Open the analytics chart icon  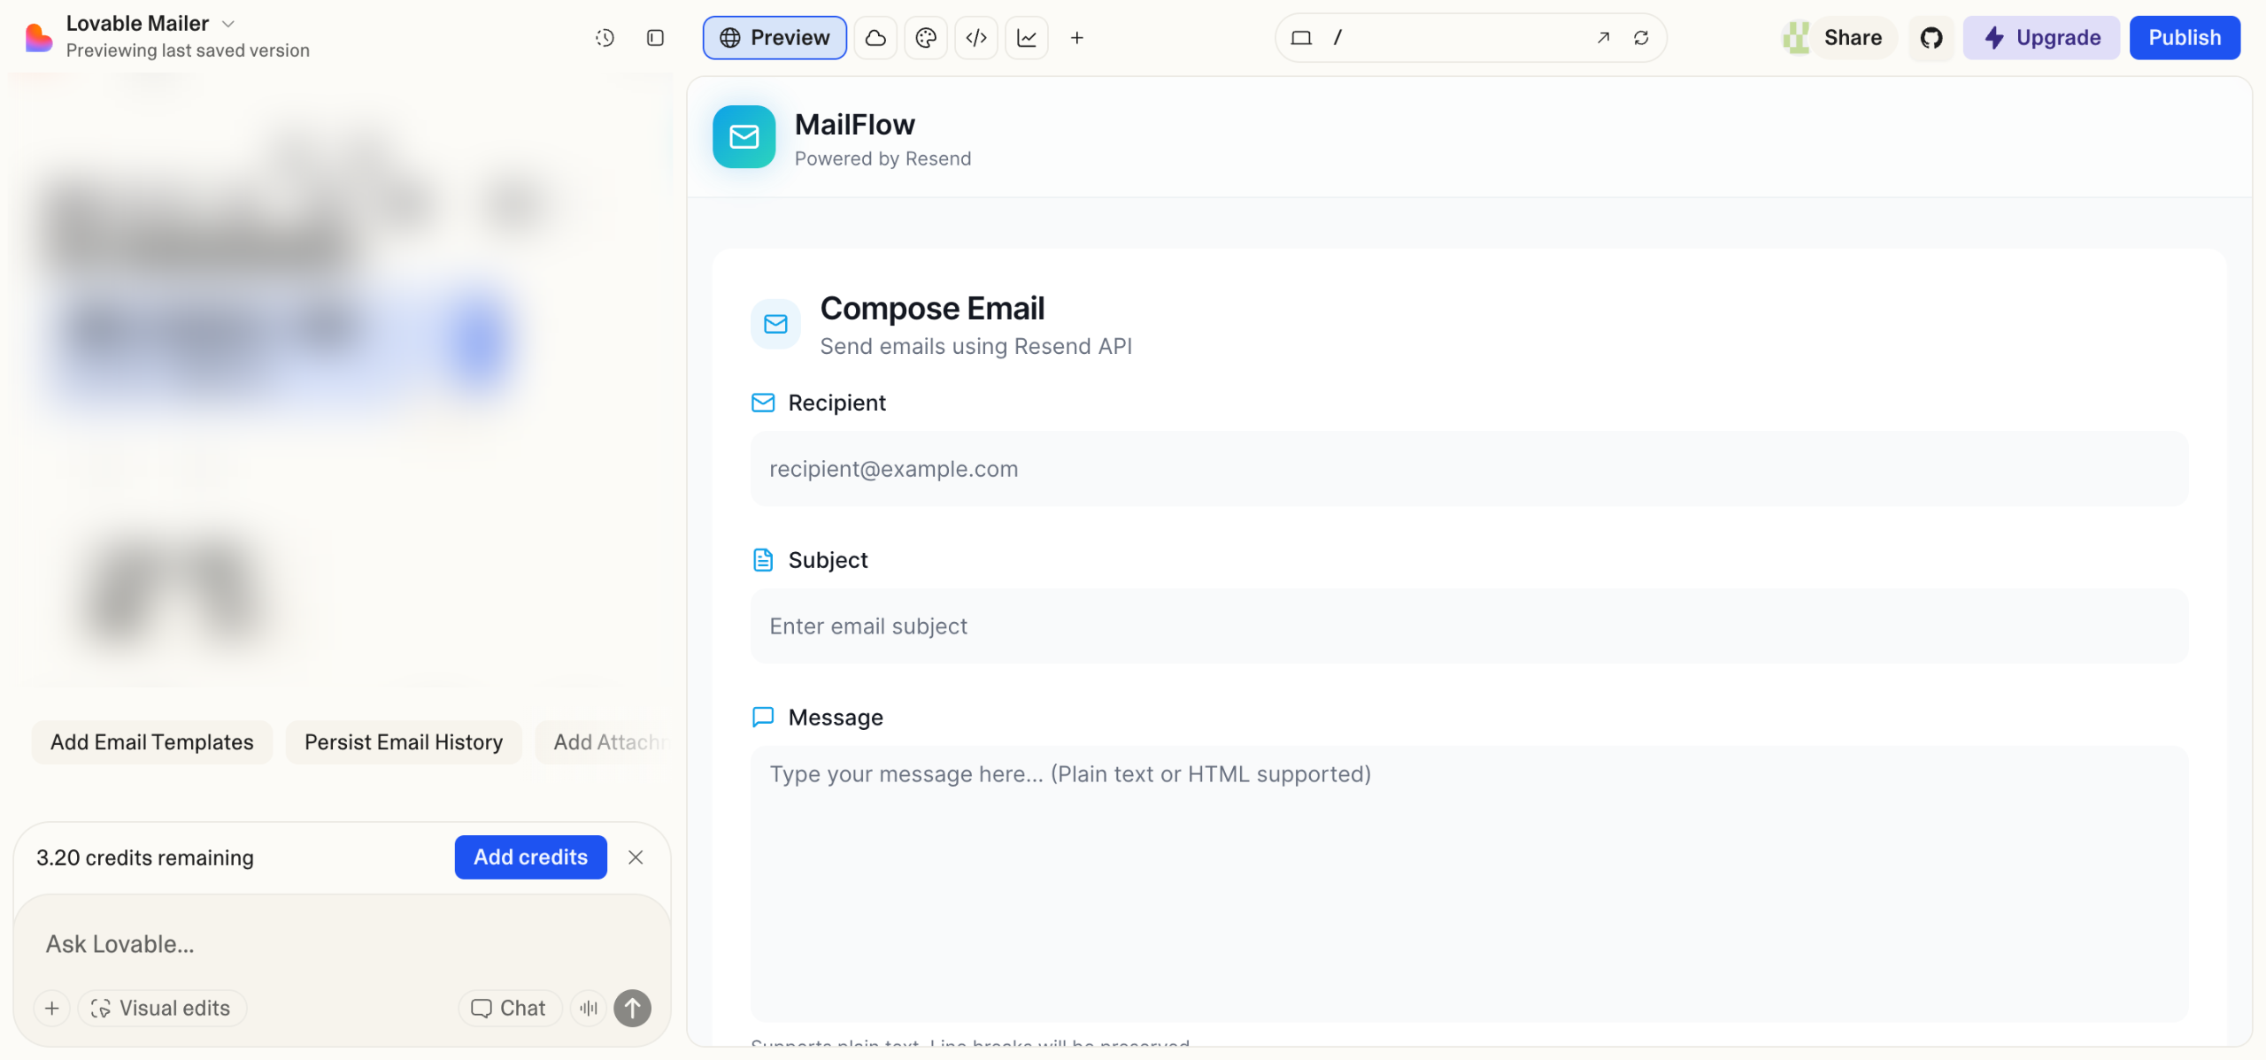(1027, 38)
